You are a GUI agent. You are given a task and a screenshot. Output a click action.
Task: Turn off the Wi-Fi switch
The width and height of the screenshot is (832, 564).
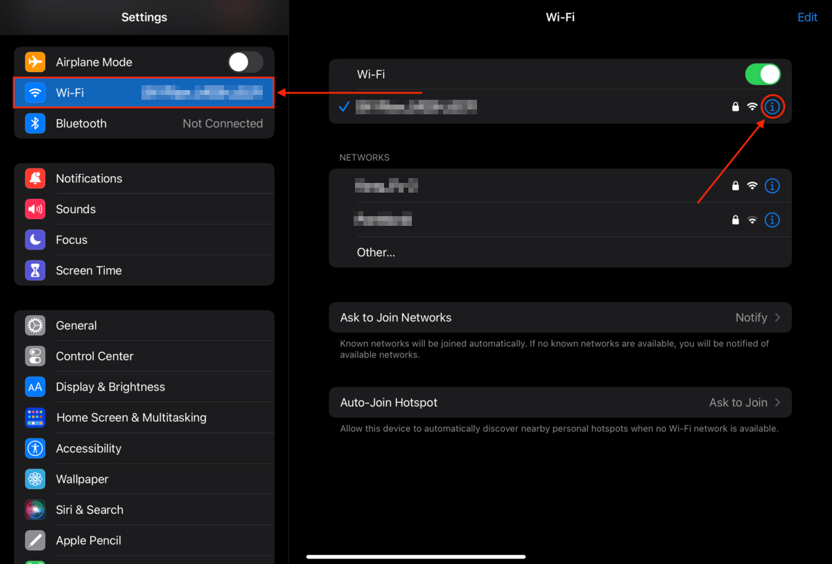(763, 74)
